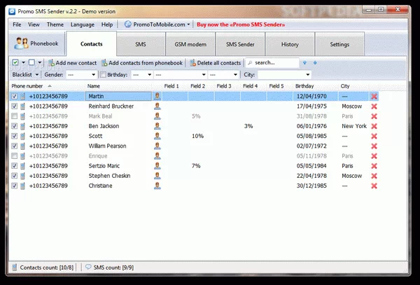Click the Add contacts from phonebook icon
Viewport: 420px width, 285px height.
pyautogui.click(x=104, y=63)
